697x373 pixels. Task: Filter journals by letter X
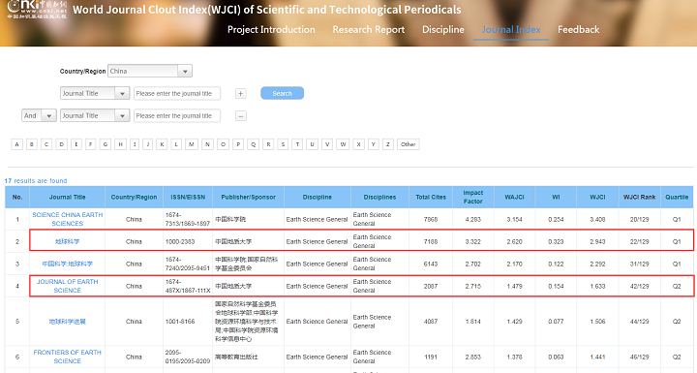click(x=359, y=144)
